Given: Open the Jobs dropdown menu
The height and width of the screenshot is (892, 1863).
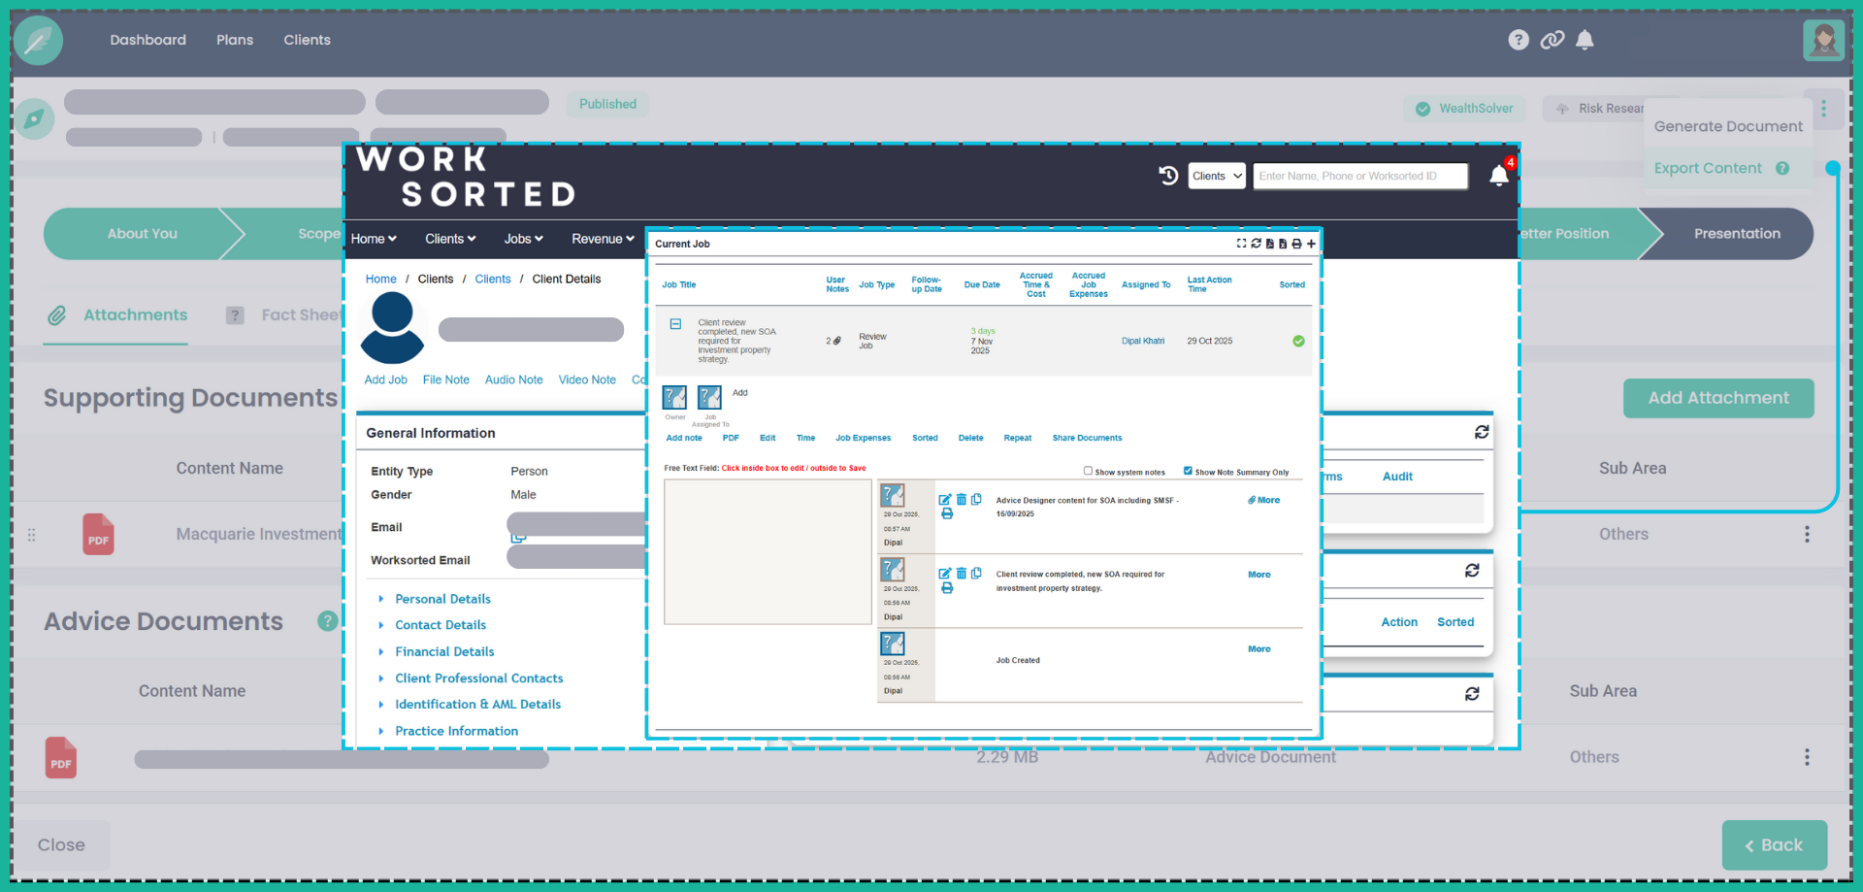Looking at the screenshot, I should (523, 239).
